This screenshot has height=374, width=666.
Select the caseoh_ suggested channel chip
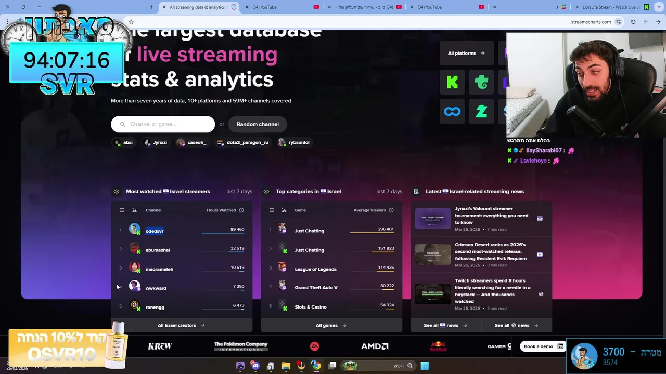click(x=192, y=142)
